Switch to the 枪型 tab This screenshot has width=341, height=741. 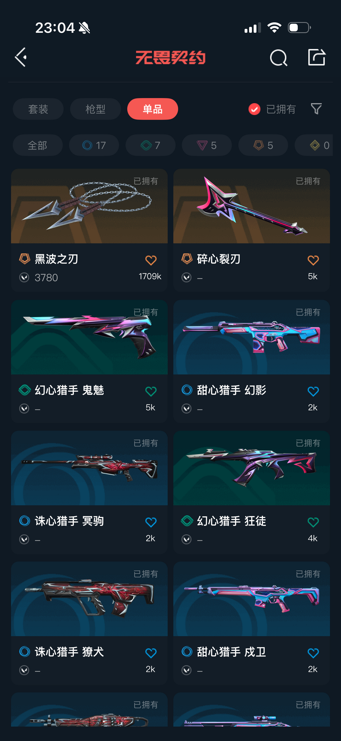coord(95,109)
